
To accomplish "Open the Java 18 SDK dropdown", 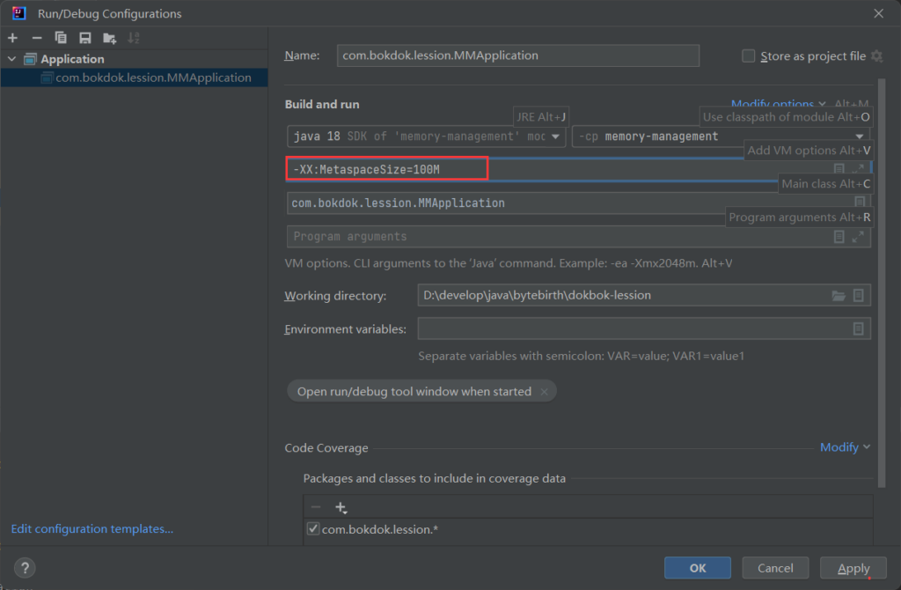I will click(x=427, y=136).
